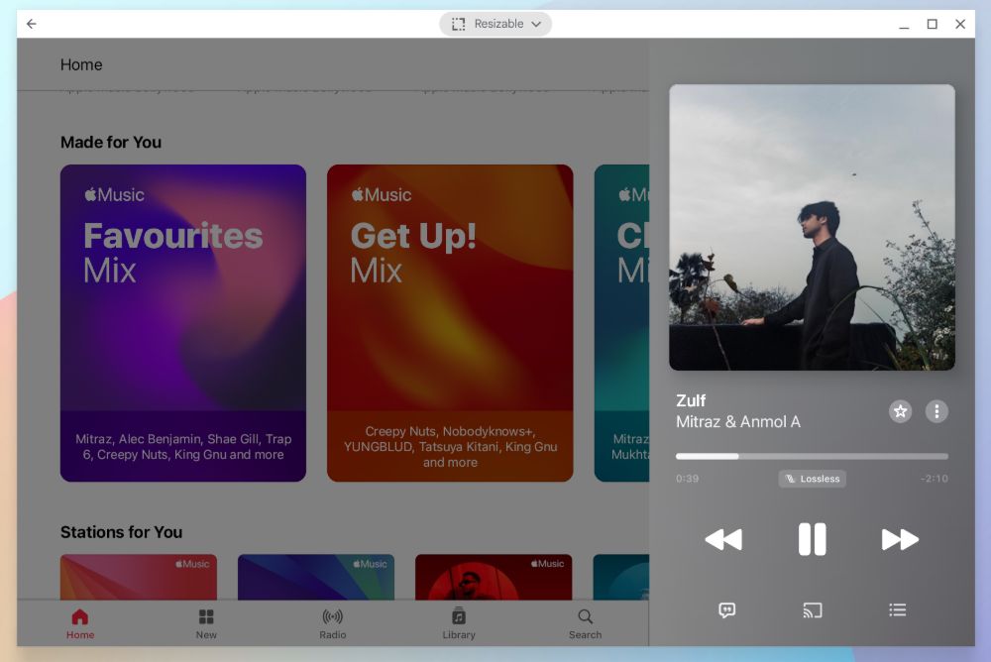991x662 pixels.
Task: Click the elapsed time 0:39
Action: click(687, 479)
